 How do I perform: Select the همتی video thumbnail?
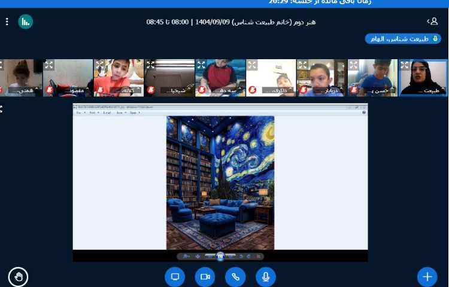(x=21, y=78)
